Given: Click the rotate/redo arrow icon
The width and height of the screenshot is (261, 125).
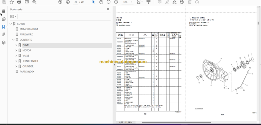Looking at the screenshot, I should point(197,2).
